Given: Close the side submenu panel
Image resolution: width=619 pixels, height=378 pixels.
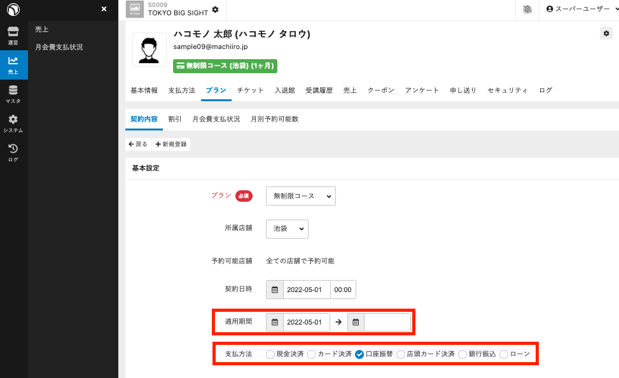Looking at the screenshot, I should coord(104,9).
